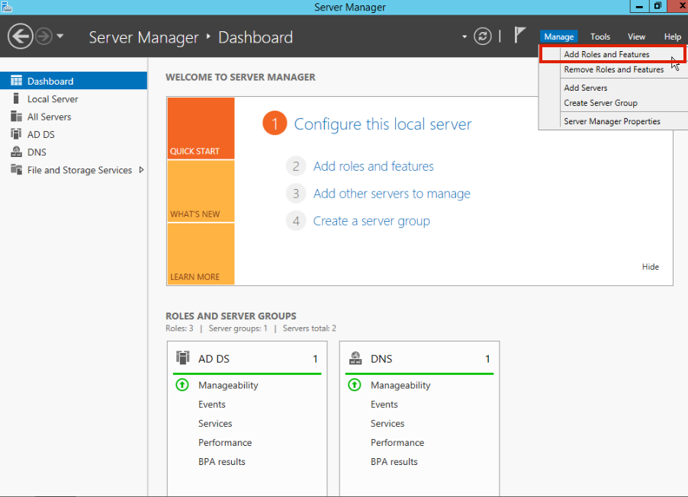Open the navigation history dropdown arrow
The width and height of the screenshot is (688, 497).
[x=60, y=37]
